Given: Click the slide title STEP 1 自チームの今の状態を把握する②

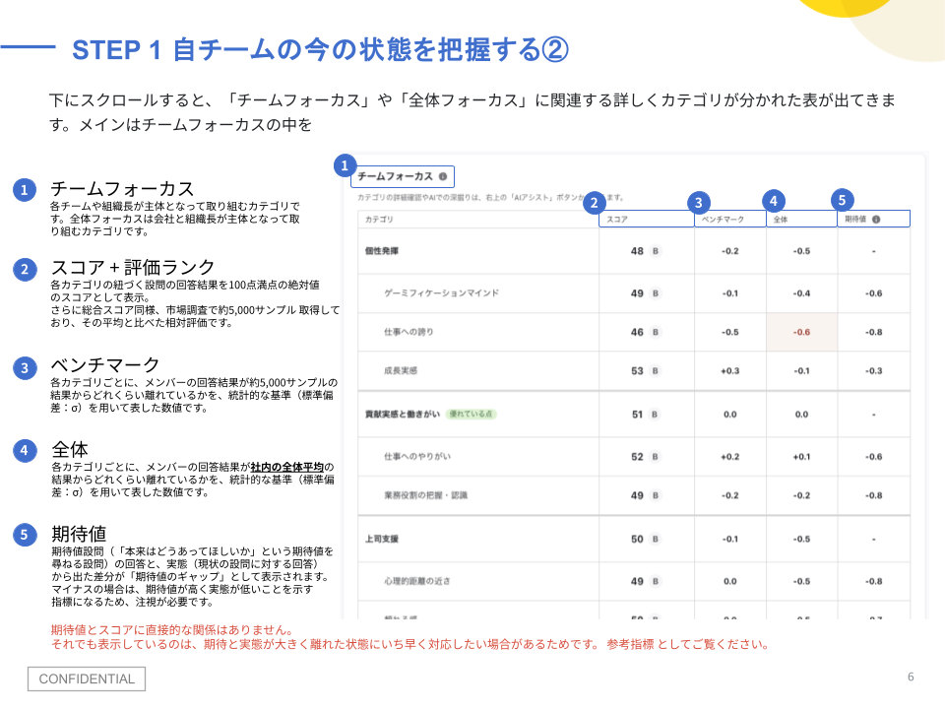Looking at the screenshot, I should point(320,49).
